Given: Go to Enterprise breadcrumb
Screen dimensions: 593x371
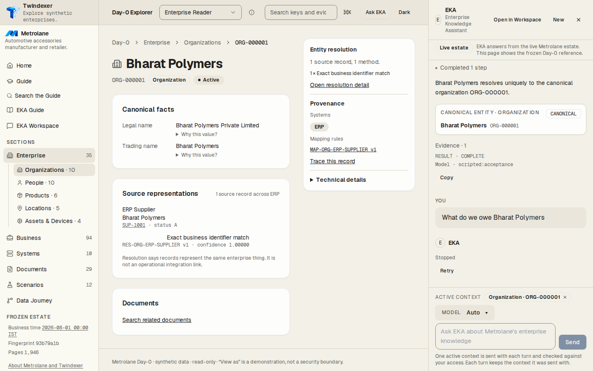Looking at the screenshot, I should pos(157,42).
